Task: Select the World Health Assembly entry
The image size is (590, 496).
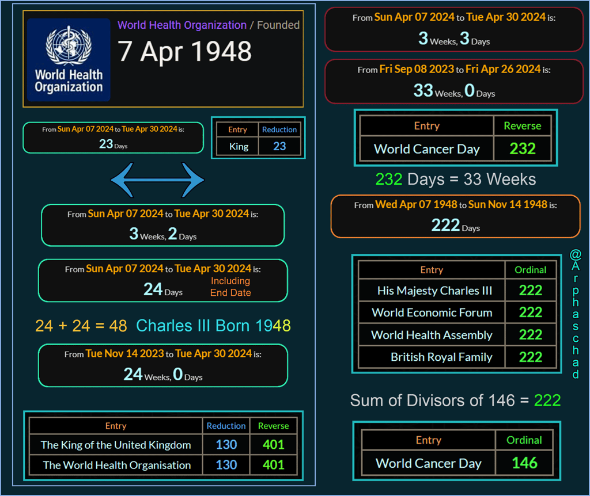Action: (432, 335)
